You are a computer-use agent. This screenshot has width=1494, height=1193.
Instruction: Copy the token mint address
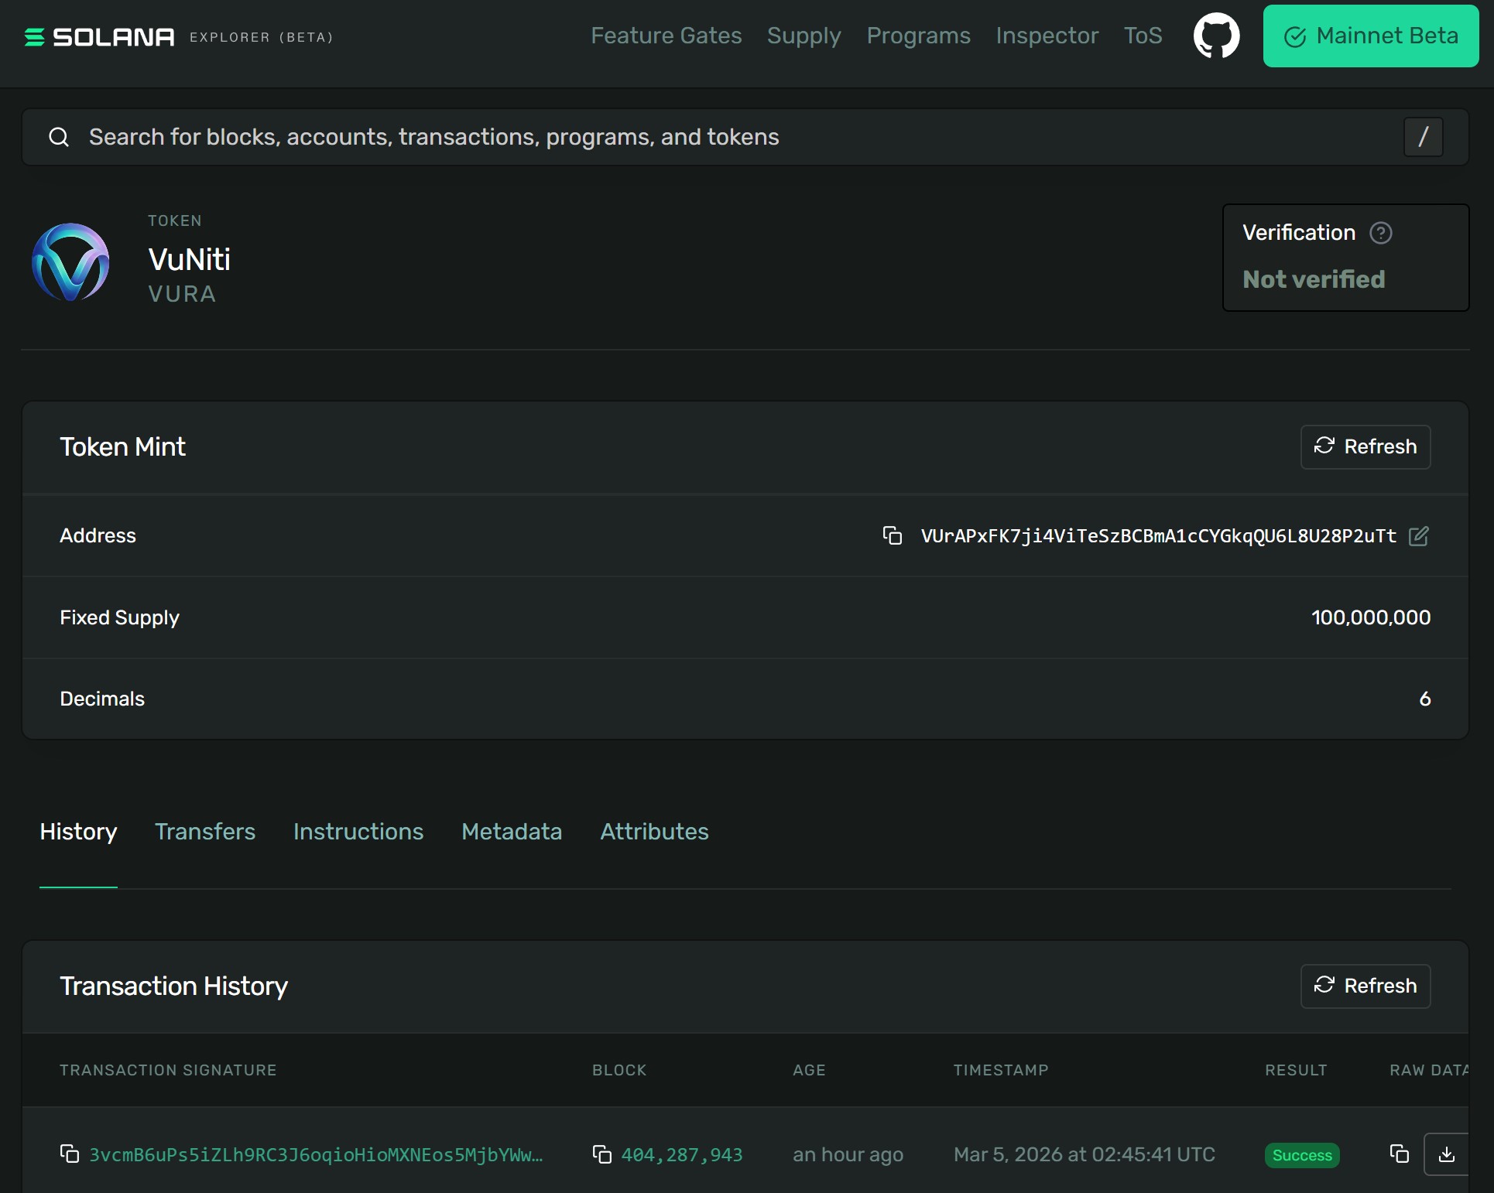[892, 536]
